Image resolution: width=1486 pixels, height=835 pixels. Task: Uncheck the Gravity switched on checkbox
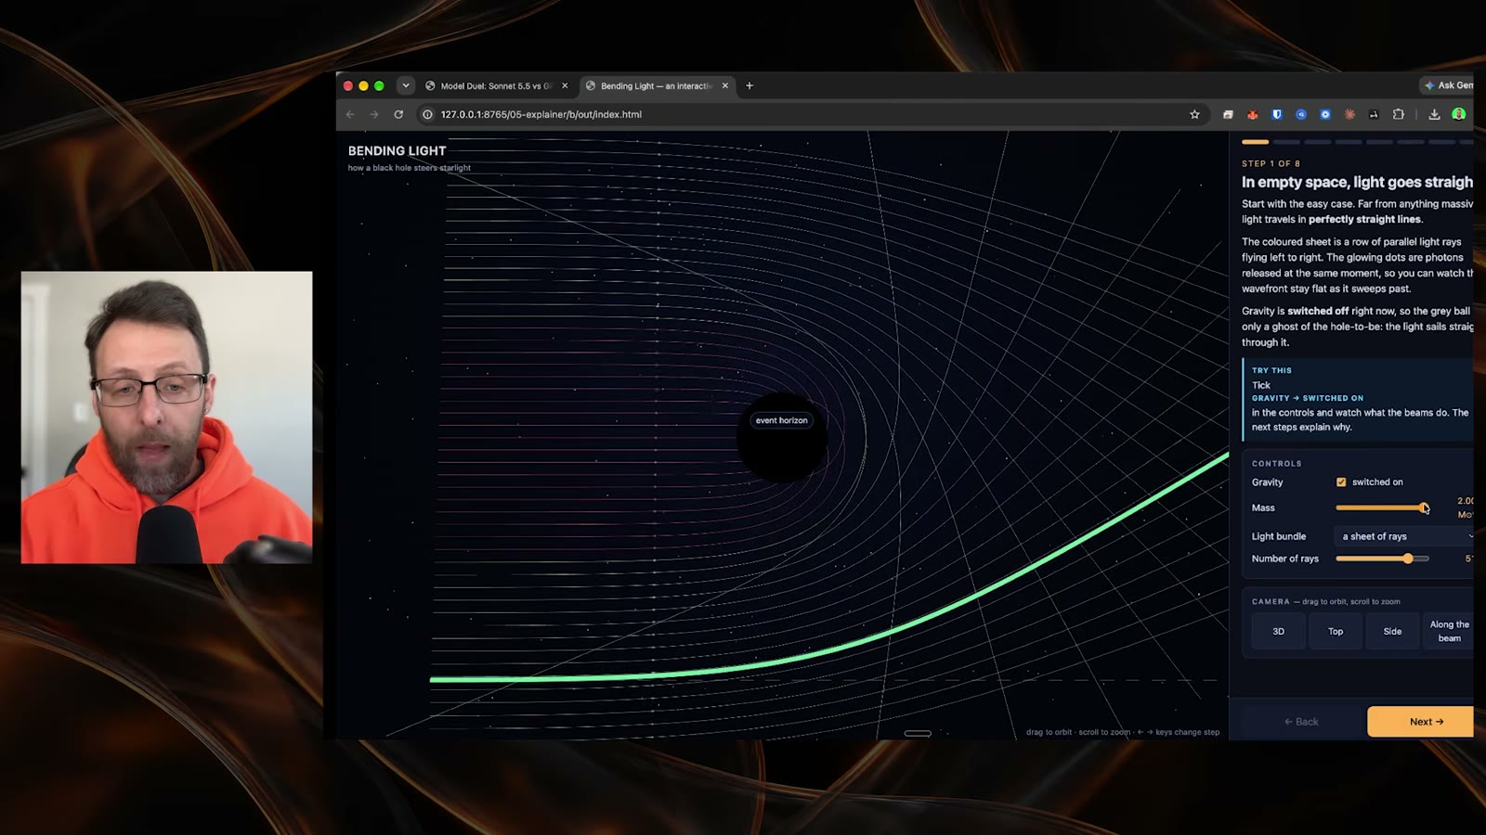click(1341, 482)
